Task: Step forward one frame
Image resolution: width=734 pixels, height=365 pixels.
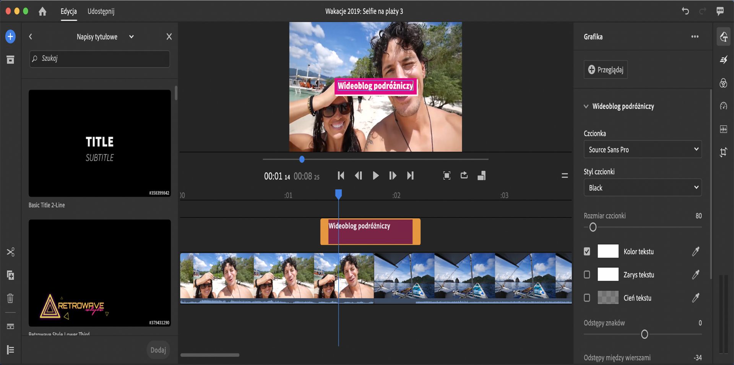Action: (x=393, y=176)
